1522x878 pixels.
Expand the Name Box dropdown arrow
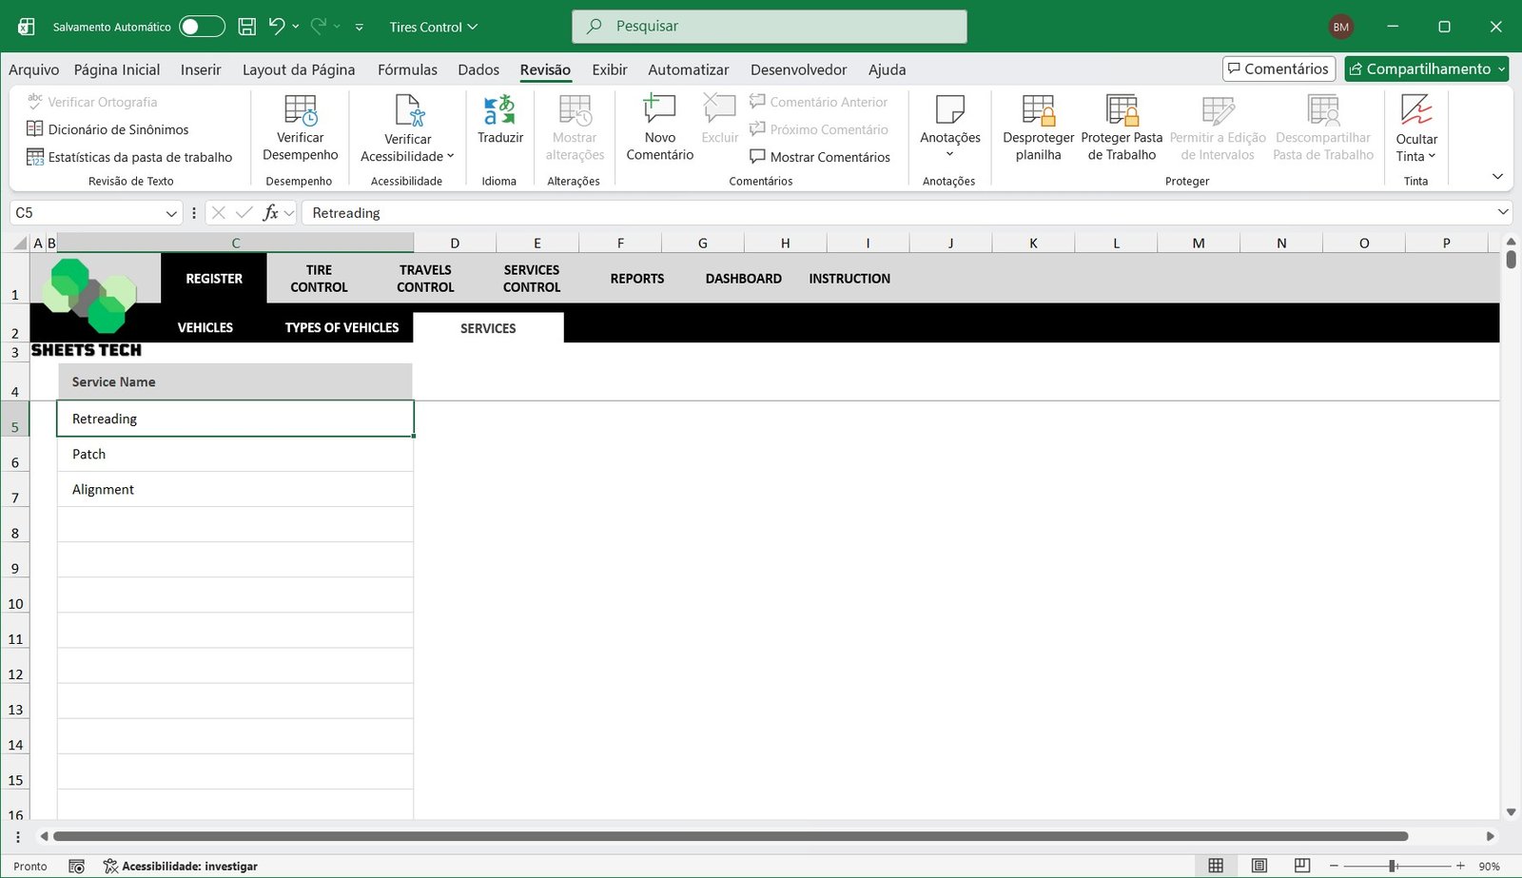coord(171,213)
